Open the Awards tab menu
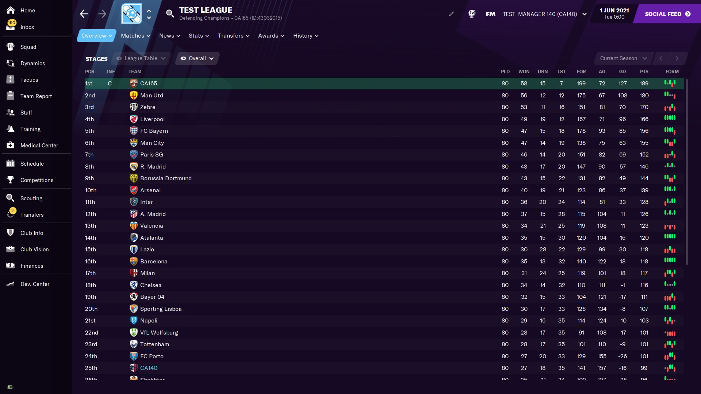The height and width of the screenshot is (394, 701). pyautogui.click(x=271, y=36)
